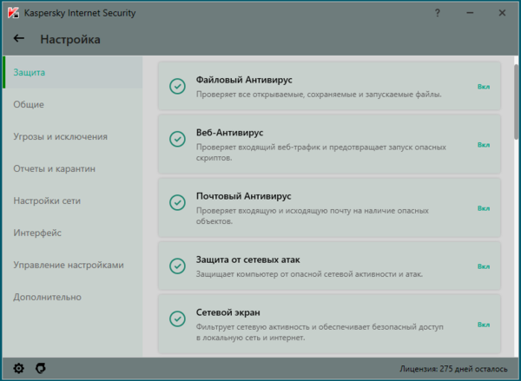Viewport: 521px width, 381px height.
Task: Click the Веб-Антивирус green checkmark icon
Action: pos(177,139)
